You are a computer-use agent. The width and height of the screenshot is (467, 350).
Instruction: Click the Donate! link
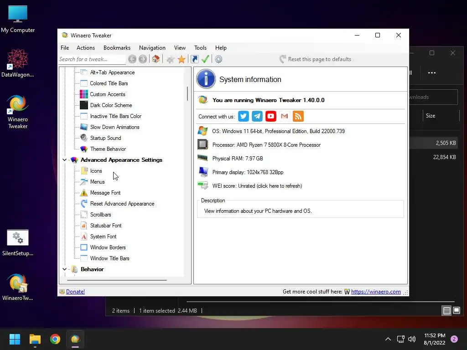coord(75,292)
